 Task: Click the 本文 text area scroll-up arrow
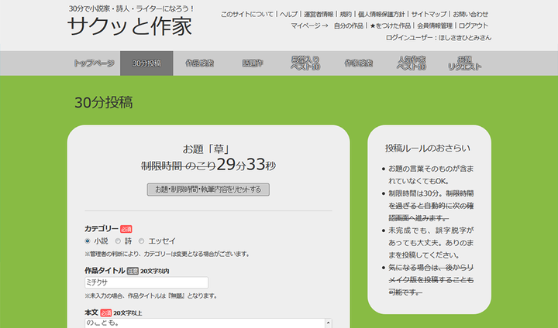(328, 323)
